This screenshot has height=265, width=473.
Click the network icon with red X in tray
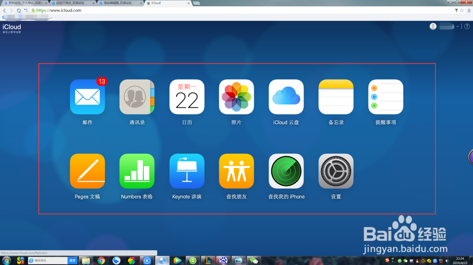441,261
